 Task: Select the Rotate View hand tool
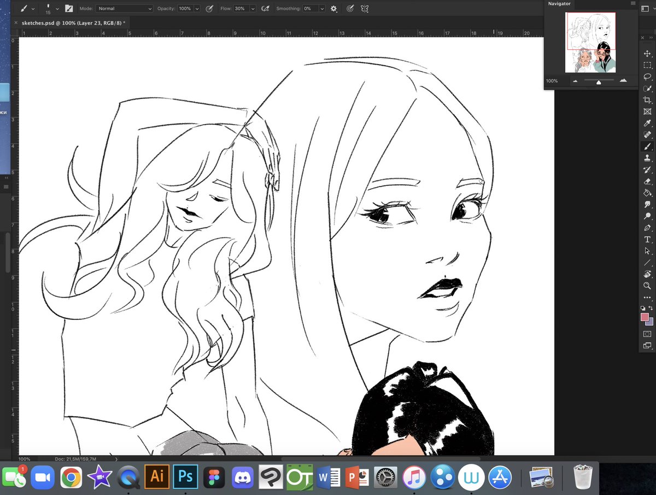(x=647, y=274)
